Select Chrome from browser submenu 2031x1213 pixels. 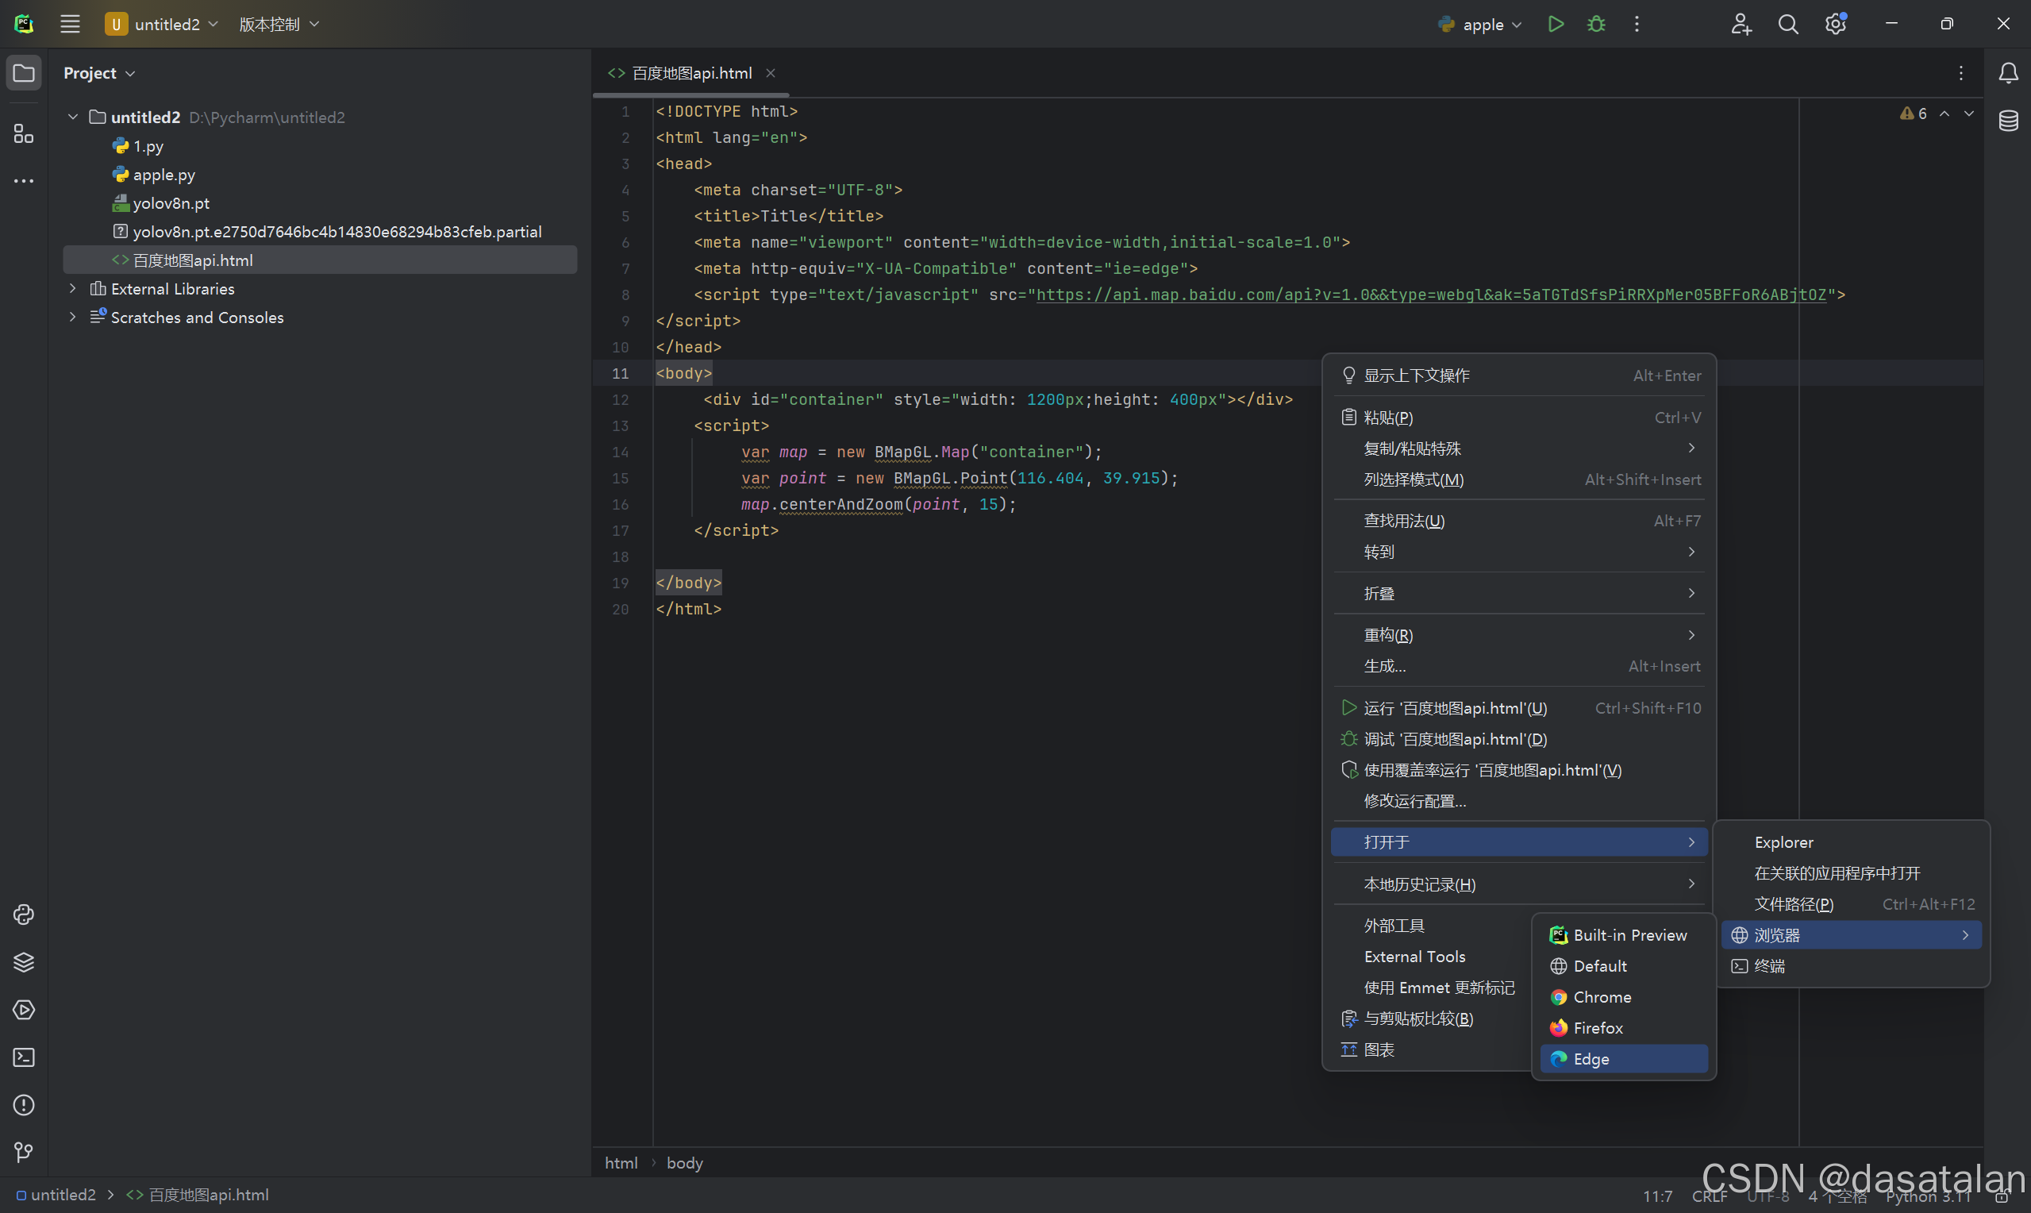(1602, 996)
